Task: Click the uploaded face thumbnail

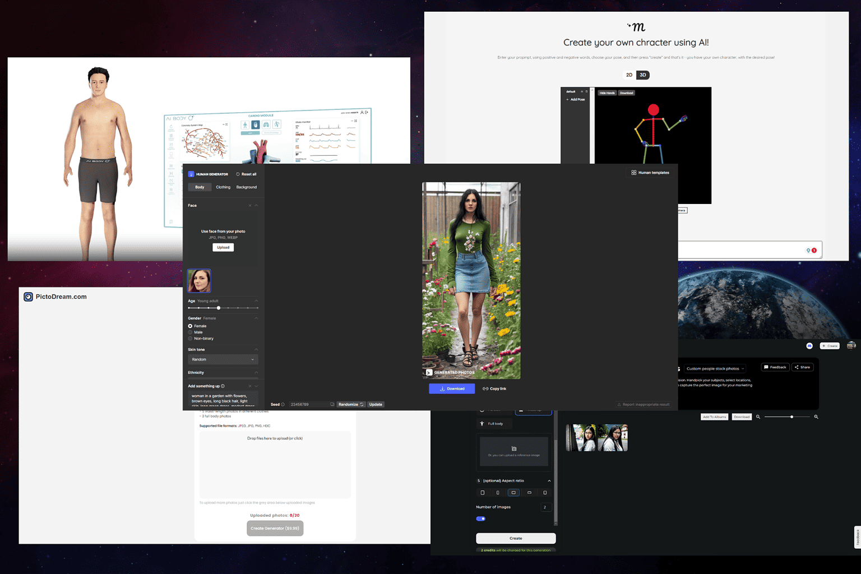Action: 199,281
